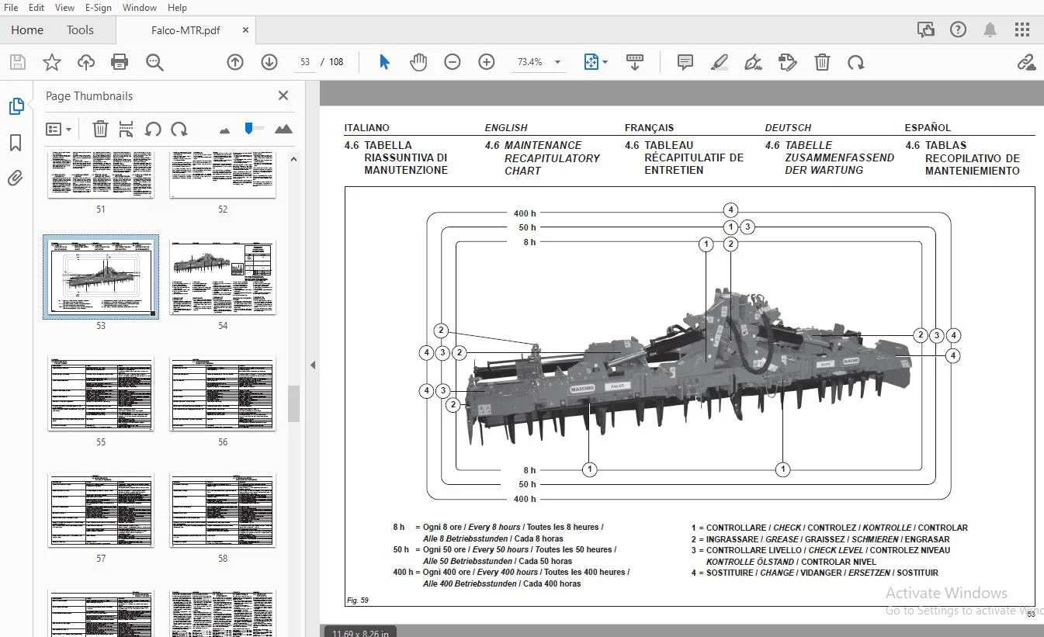The image size is (1044, 637).
Task: Select page 55 thumbnail
Action: 101,394
